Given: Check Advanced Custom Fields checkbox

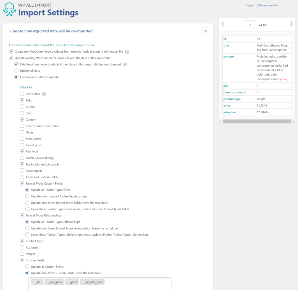Looking at the screenshot, I should pyautogui.click(x=22, y=177).
